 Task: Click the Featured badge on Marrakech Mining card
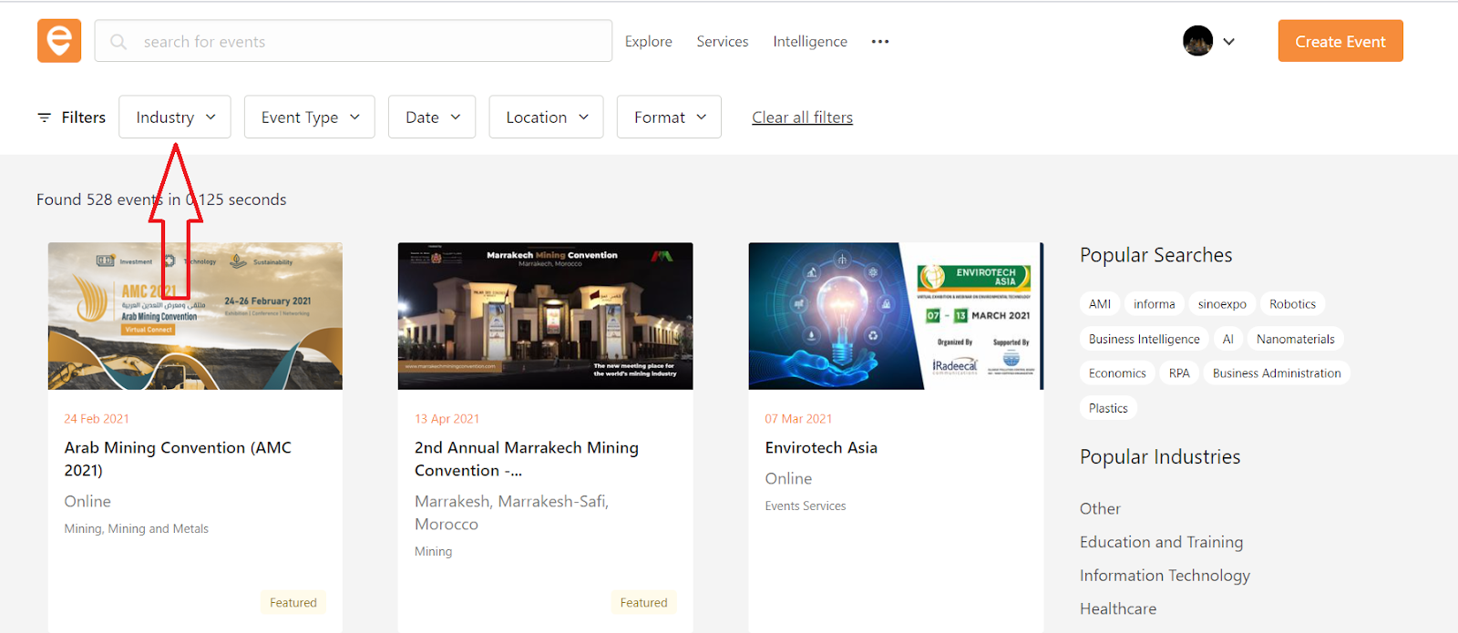tap(643, 603)
